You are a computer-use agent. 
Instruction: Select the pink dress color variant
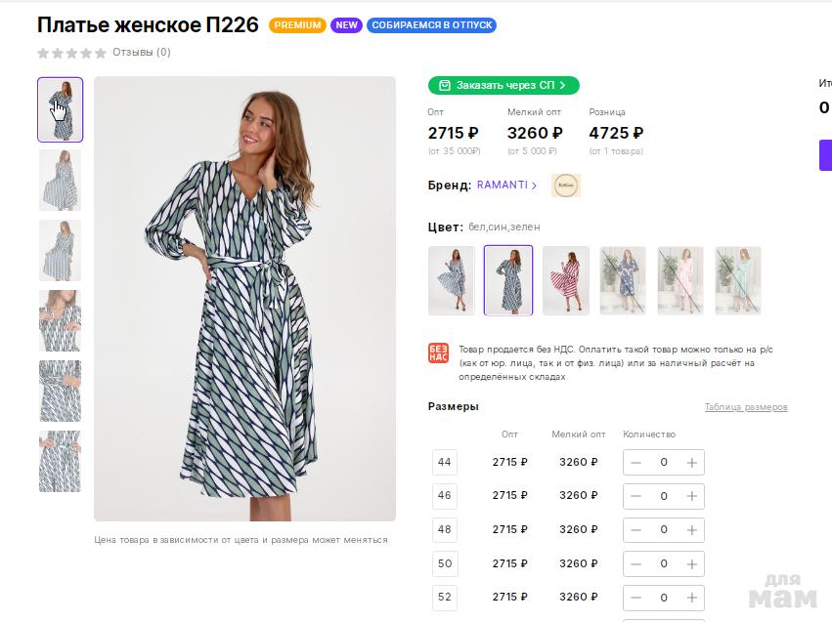[x=680, y=280]
